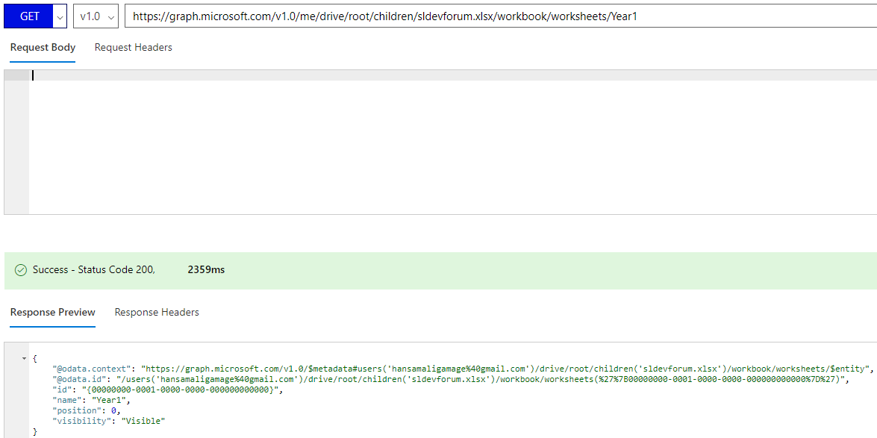Click the request body line-number gutter

click(x=16, y=142)
